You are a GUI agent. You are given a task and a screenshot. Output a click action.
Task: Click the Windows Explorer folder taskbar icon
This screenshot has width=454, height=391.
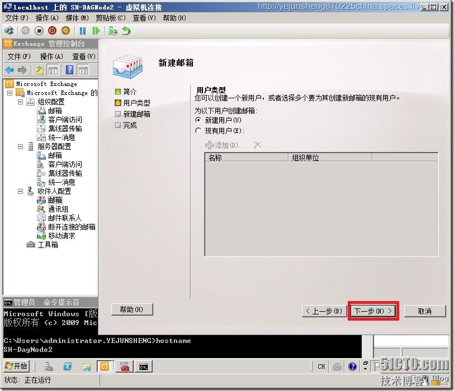coord(86,366)
